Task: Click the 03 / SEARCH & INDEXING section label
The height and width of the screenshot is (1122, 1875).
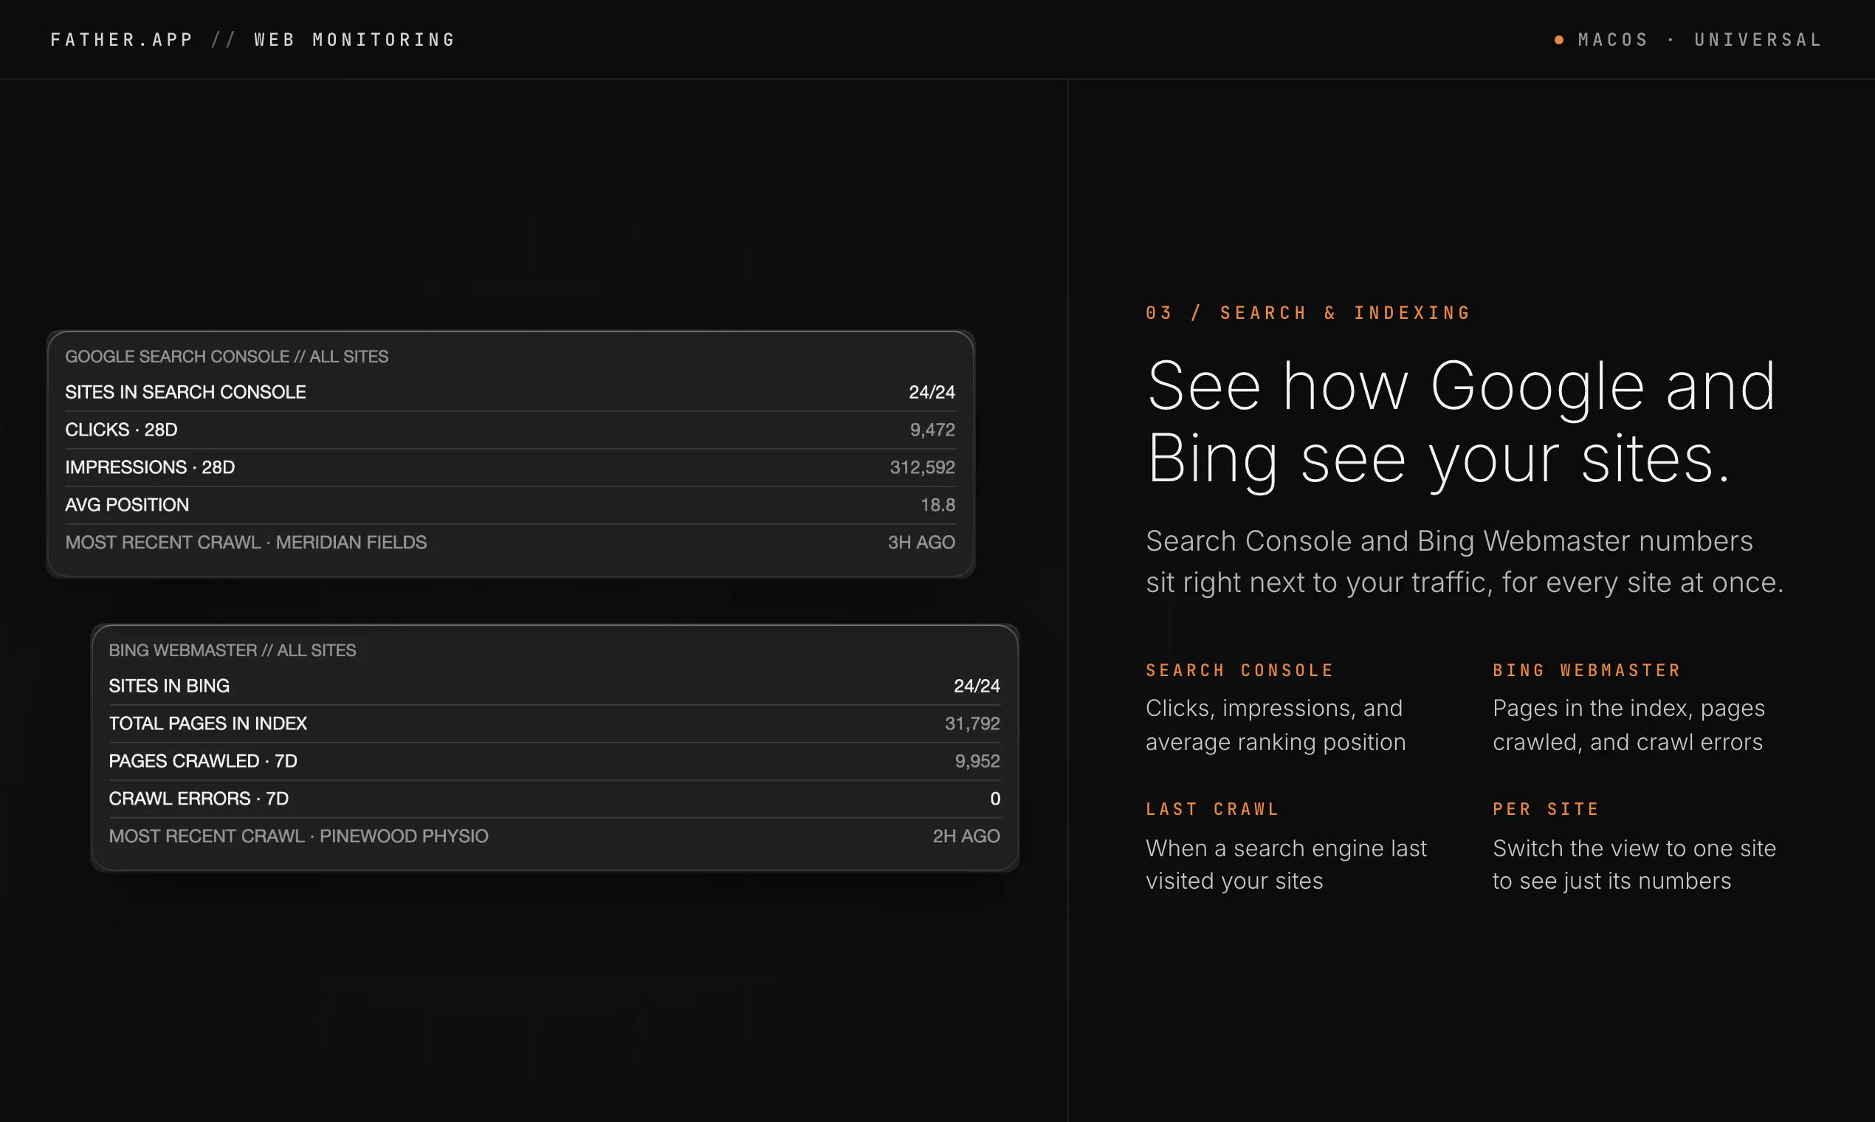Action: tap(1308, 313)
